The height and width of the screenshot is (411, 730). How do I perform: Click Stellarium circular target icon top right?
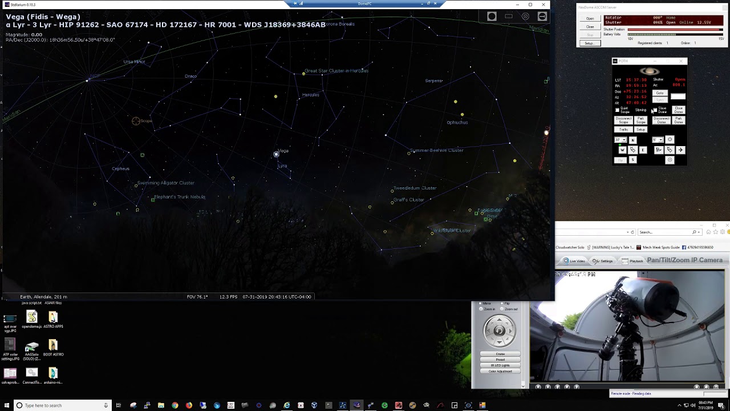click(525, 17)
